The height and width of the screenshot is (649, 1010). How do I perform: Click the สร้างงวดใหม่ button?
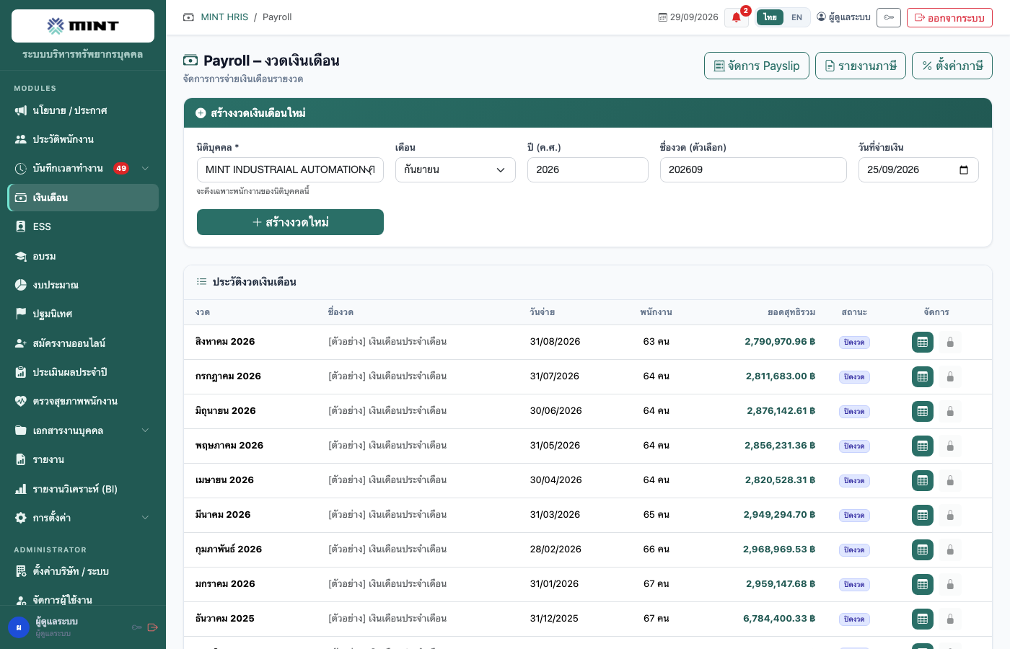coord(290,222)
